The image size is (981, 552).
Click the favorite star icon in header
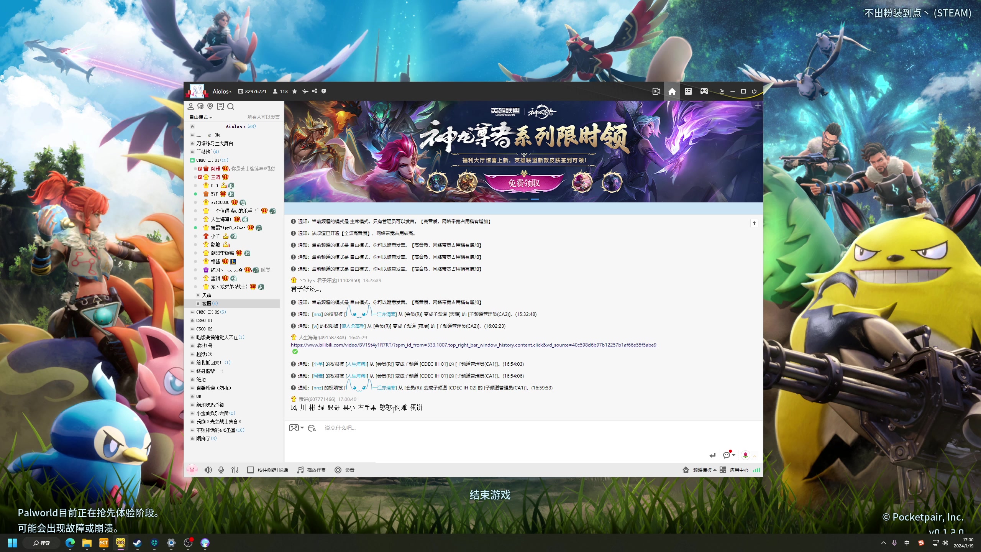(x=294, y=91)
